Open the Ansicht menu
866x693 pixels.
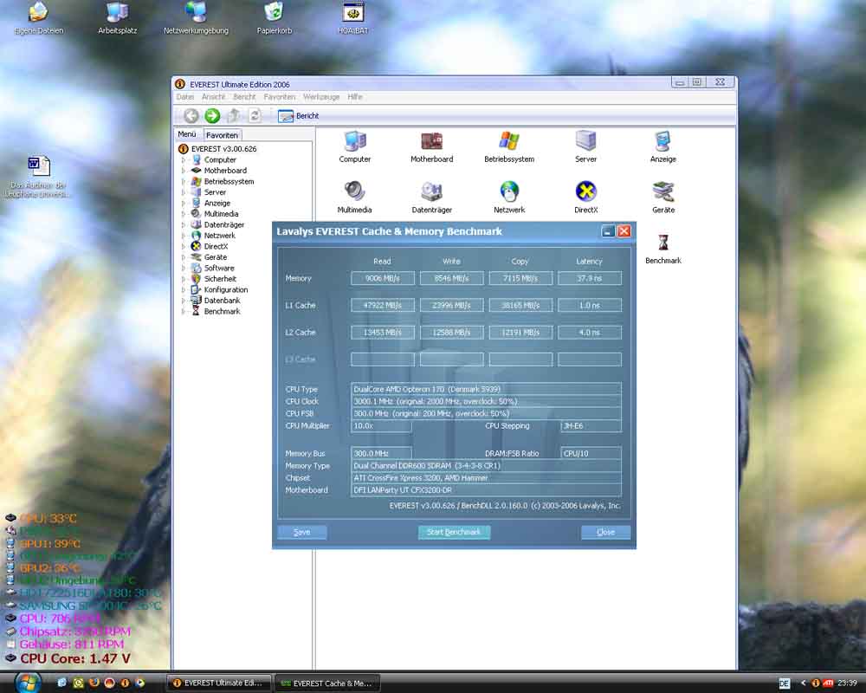click(x=213, y=97)
